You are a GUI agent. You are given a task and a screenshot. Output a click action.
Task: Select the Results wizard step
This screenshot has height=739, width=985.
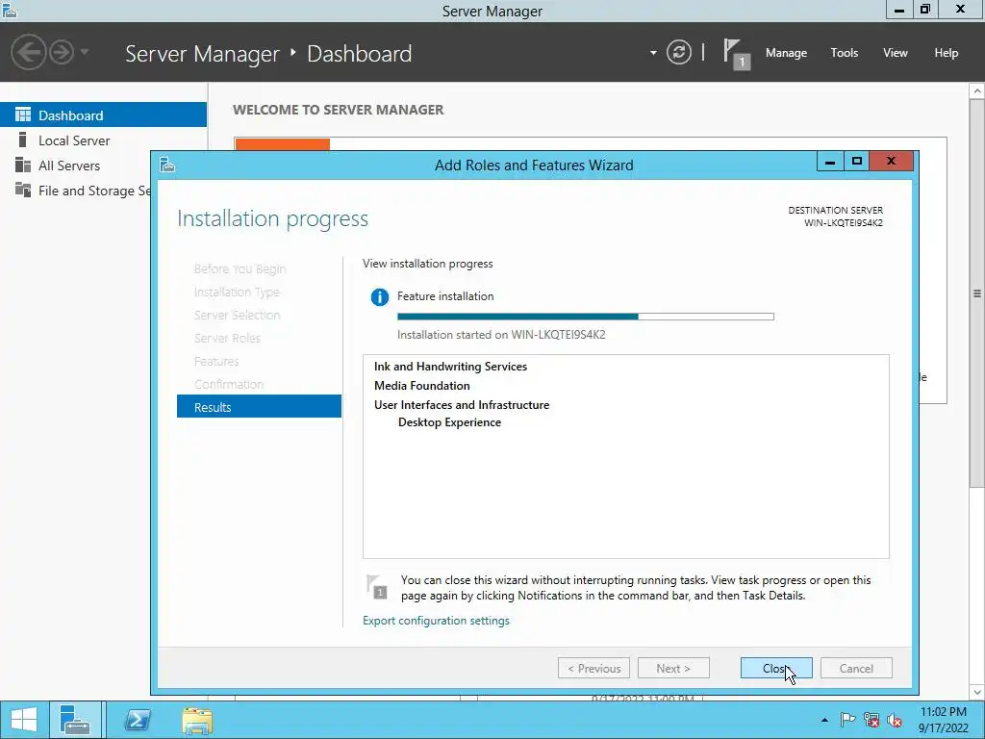coord(259,407)
